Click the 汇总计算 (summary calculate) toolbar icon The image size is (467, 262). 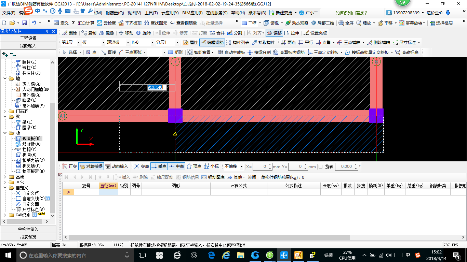[83, 23]
